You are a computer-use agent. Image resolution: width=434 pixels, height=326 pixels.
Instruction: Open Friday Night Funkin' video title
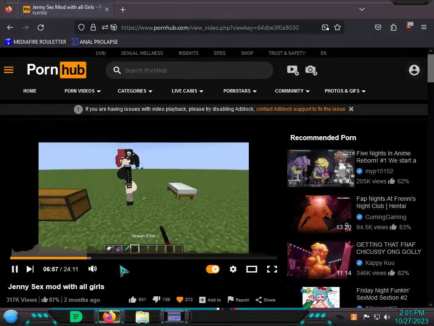tap(383, 294)
